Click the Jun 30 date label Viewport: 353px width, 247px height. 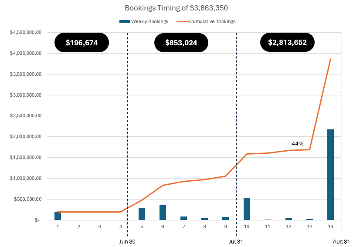[x=127, y=241]
